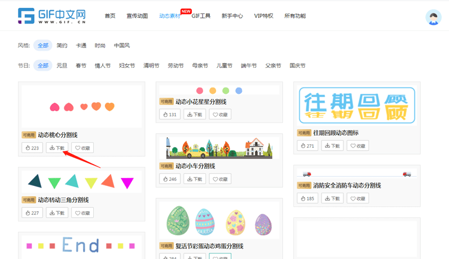Open GIF工具 navigation item
Viewport: 449px width, 259px height.
(x=201, y=16)
